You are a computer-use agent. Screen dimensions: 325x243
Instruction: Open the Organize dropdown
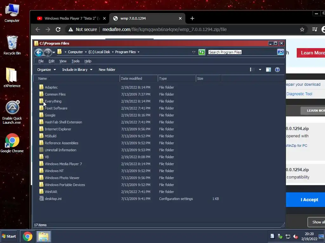click(x=46, y=70)
